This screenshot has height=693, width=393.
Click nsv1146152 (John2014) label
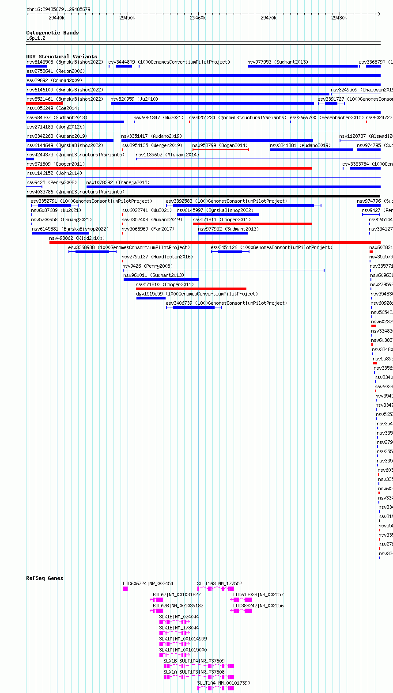pyautogui.click(x=54, y=173)
